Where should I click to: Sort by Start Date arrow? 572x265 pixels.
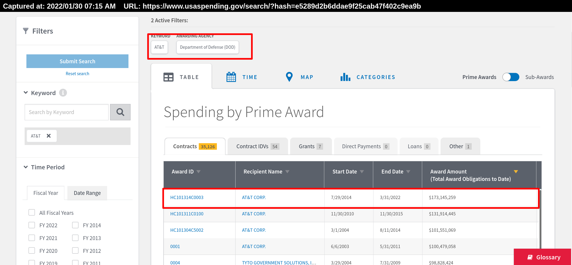point(362,172)
